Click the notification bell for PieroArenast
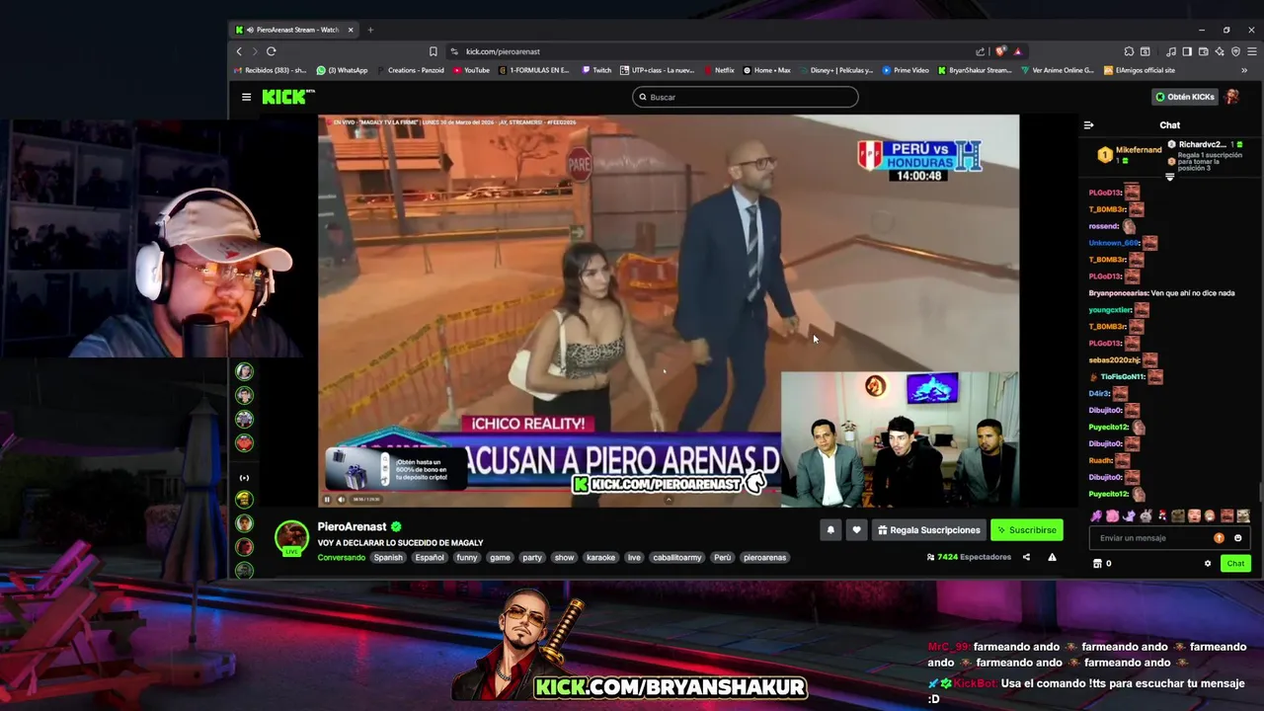The height and width of the screenshot is (711, 1264). [830, 530]
